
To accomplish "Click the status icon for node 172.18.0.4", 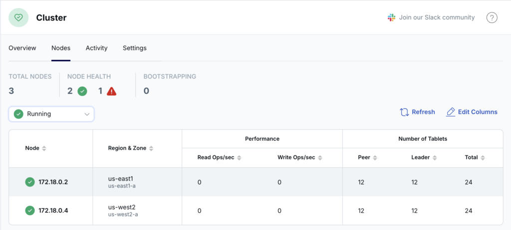I will pos(30,211).
